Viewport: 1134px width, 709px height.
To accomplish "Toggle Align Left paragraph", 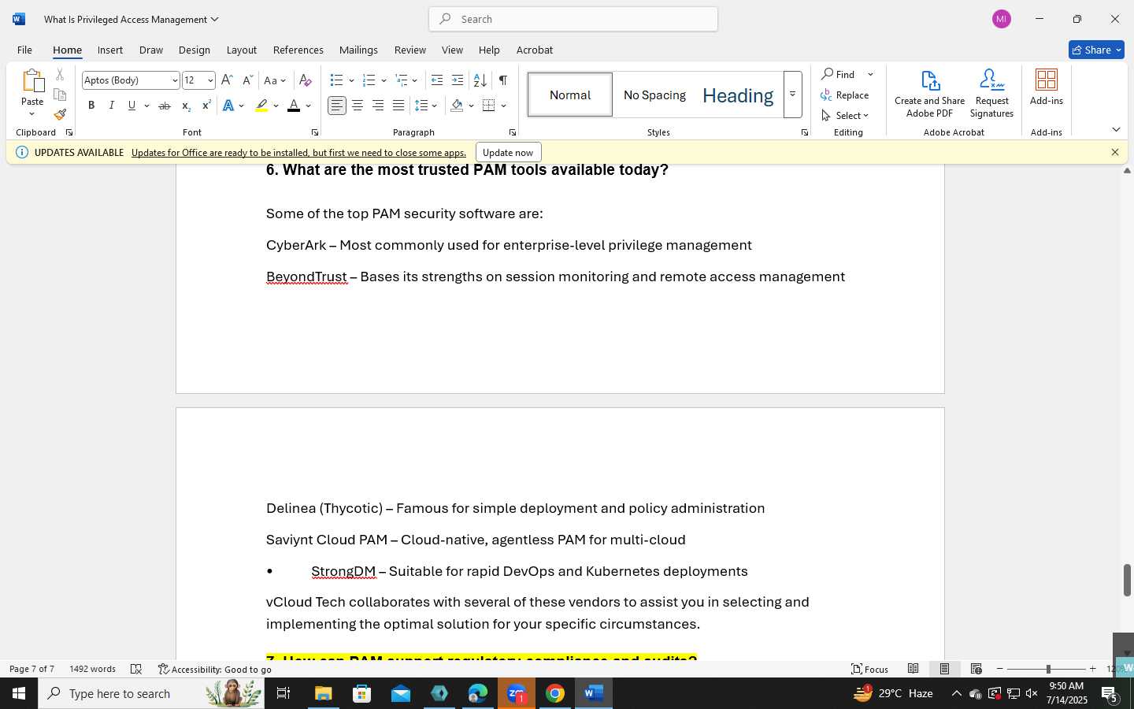I will 337,106.
